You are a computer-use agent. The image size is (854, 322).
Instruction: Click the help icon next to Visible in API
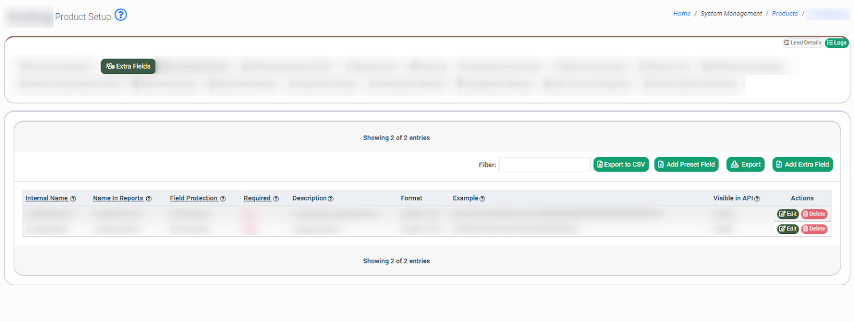[757, 199]
